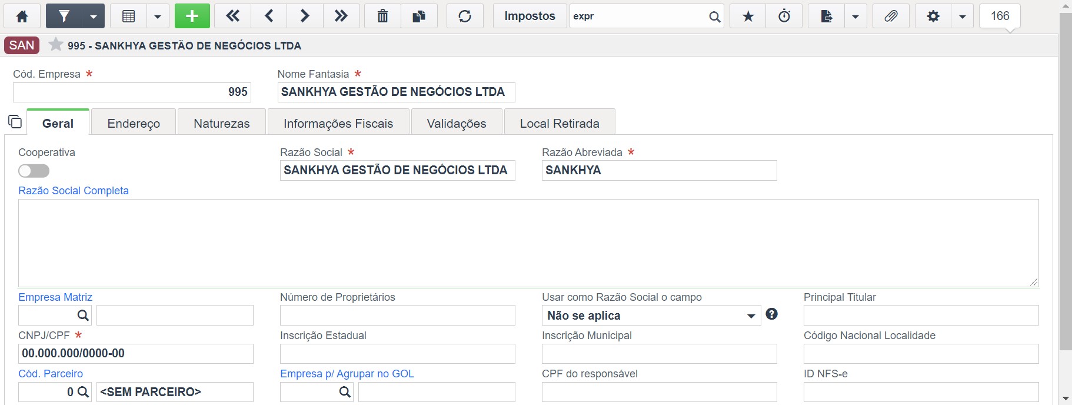
Task: Click the search magnifier icon
Action: [x=715, y=16]
